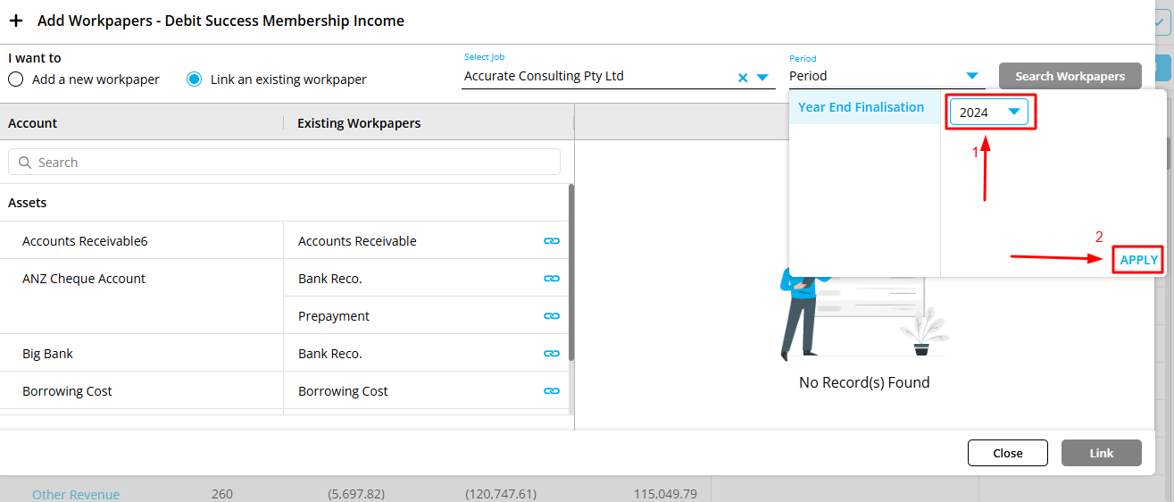Open the 2024 year dropdown
1174x502 pixels.
tap(1013, 112)
